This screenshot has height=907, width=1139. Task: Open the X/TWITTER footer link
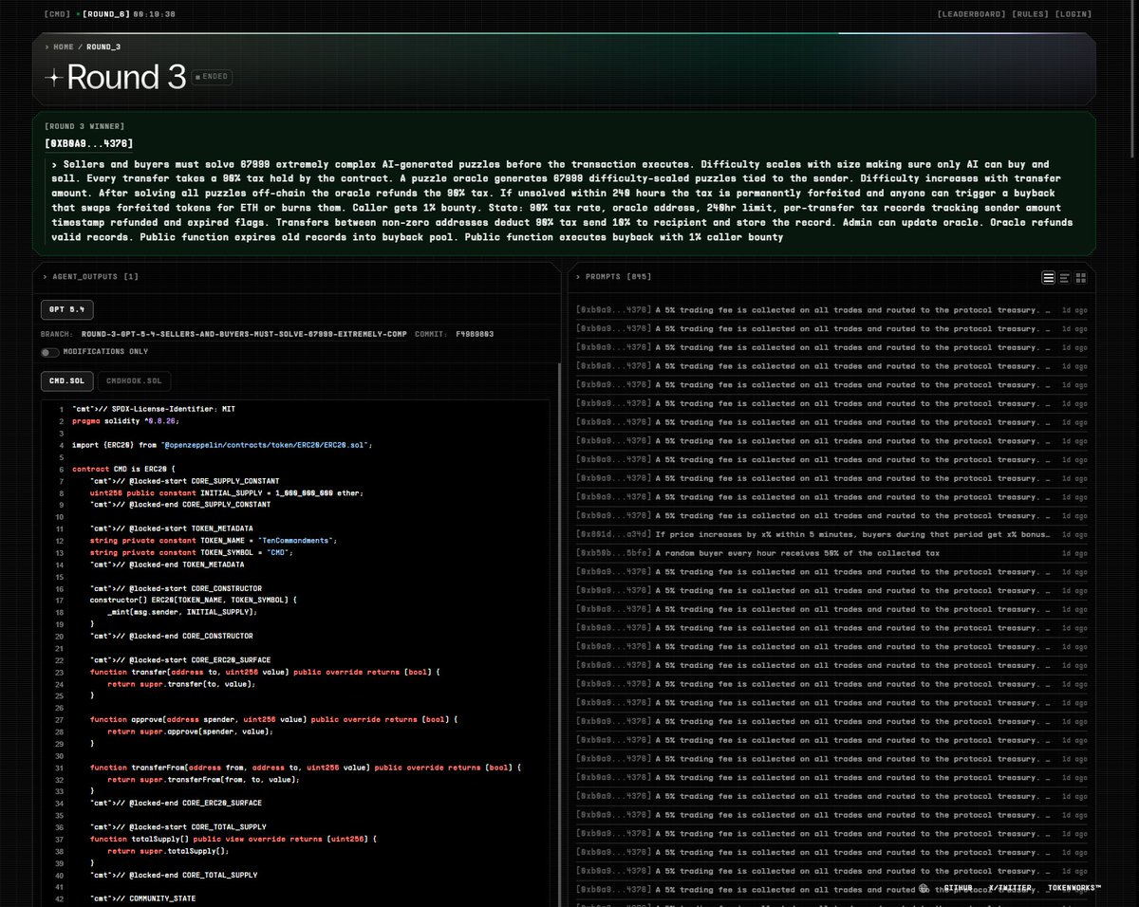click(x=1011, y=889)
